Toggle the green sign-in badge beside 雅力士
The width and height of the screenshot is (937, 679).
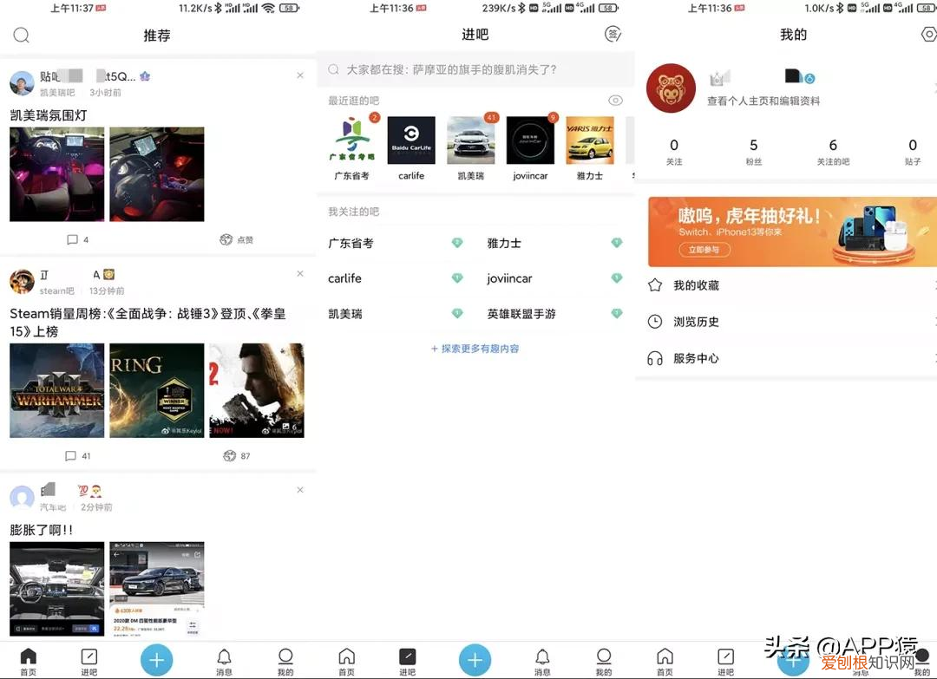point(616,244)
